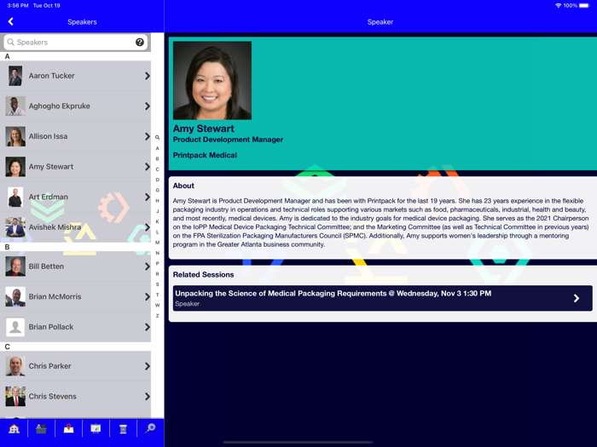The image size is (597, 447).
Task: Jump to letter R in index bar
Action: point(157,273)
